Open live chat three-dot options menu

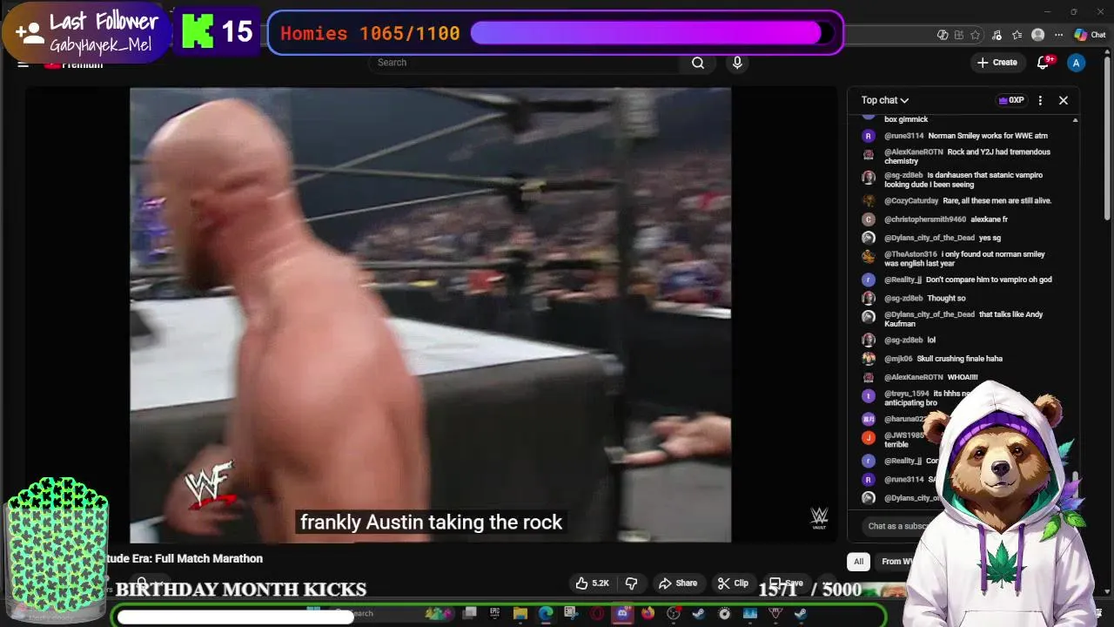pyautogui.click(x=1040, y=100)
